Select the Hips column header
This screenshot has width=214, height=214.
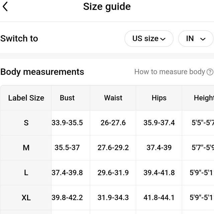click(159, 98)
